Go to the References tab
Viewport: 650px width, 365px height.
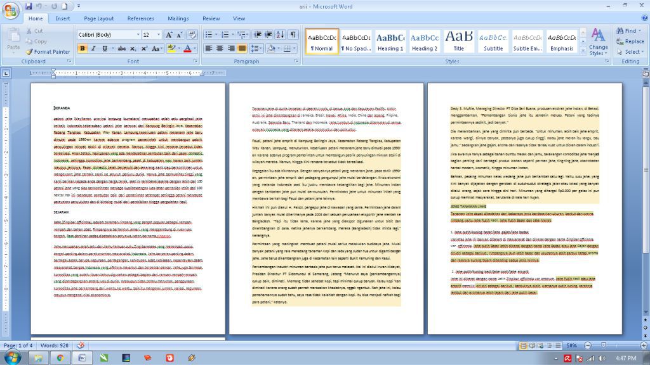[140, 18]
